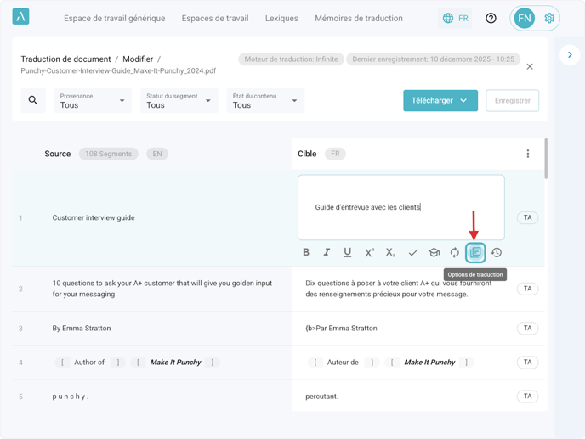Click the graduation cap icon
The width and height of the screenshot is (585, 439).
click(434, 252)
